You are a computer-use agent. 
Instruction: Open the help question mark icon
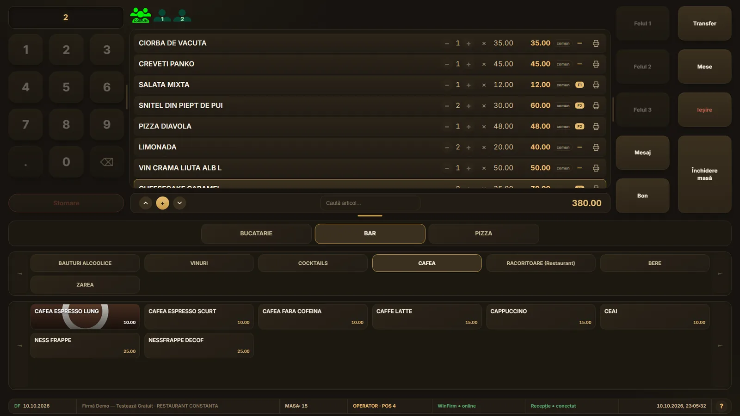pyautogui.click(x=721, y=406)
